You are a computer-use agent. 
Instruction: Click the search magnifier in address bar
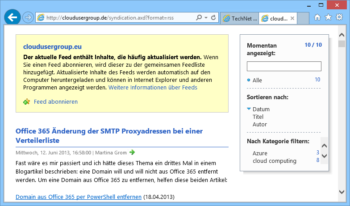(x=199, y=18)
